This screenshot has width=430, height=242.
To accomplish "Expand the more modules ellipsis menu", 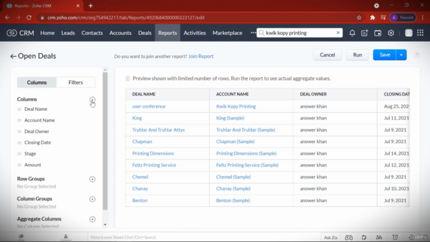I will pos(253,33).
